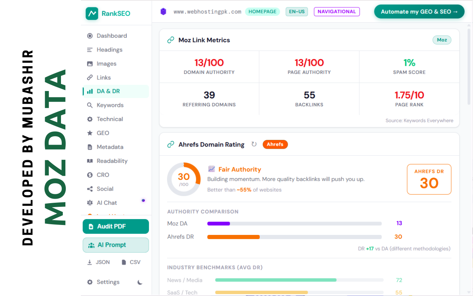This screenshot has width=473, height=296.
Task: Click the AI Chat scales icon
Action: click(x=90, y=203)
